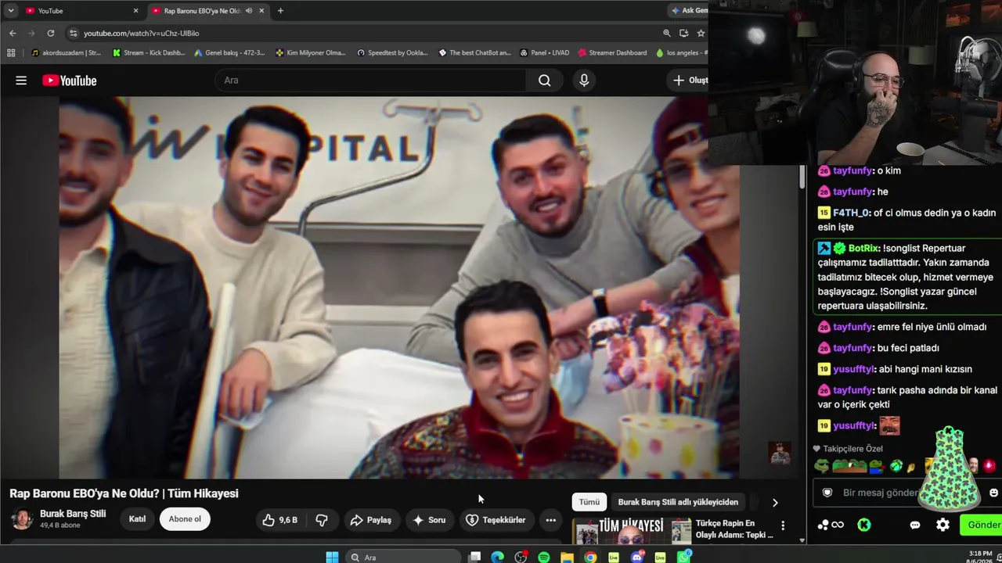Open a new browser tab
Screen dimensions: 1002x563
280,11
